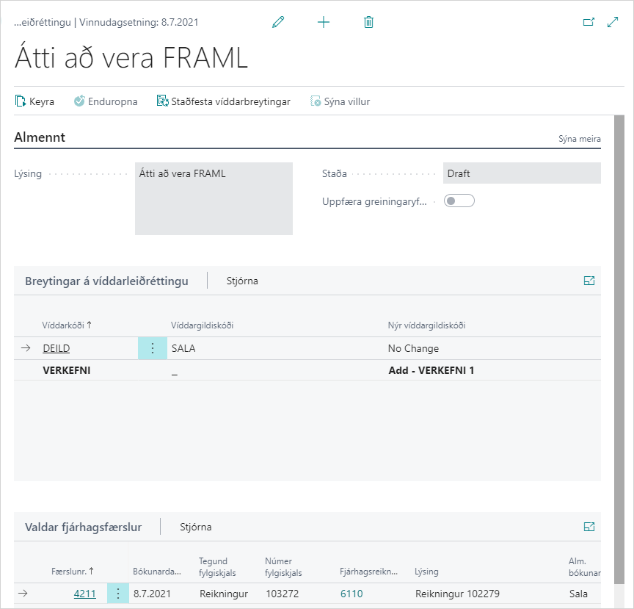Open the row menu for entry 4211

coord(118,594)
